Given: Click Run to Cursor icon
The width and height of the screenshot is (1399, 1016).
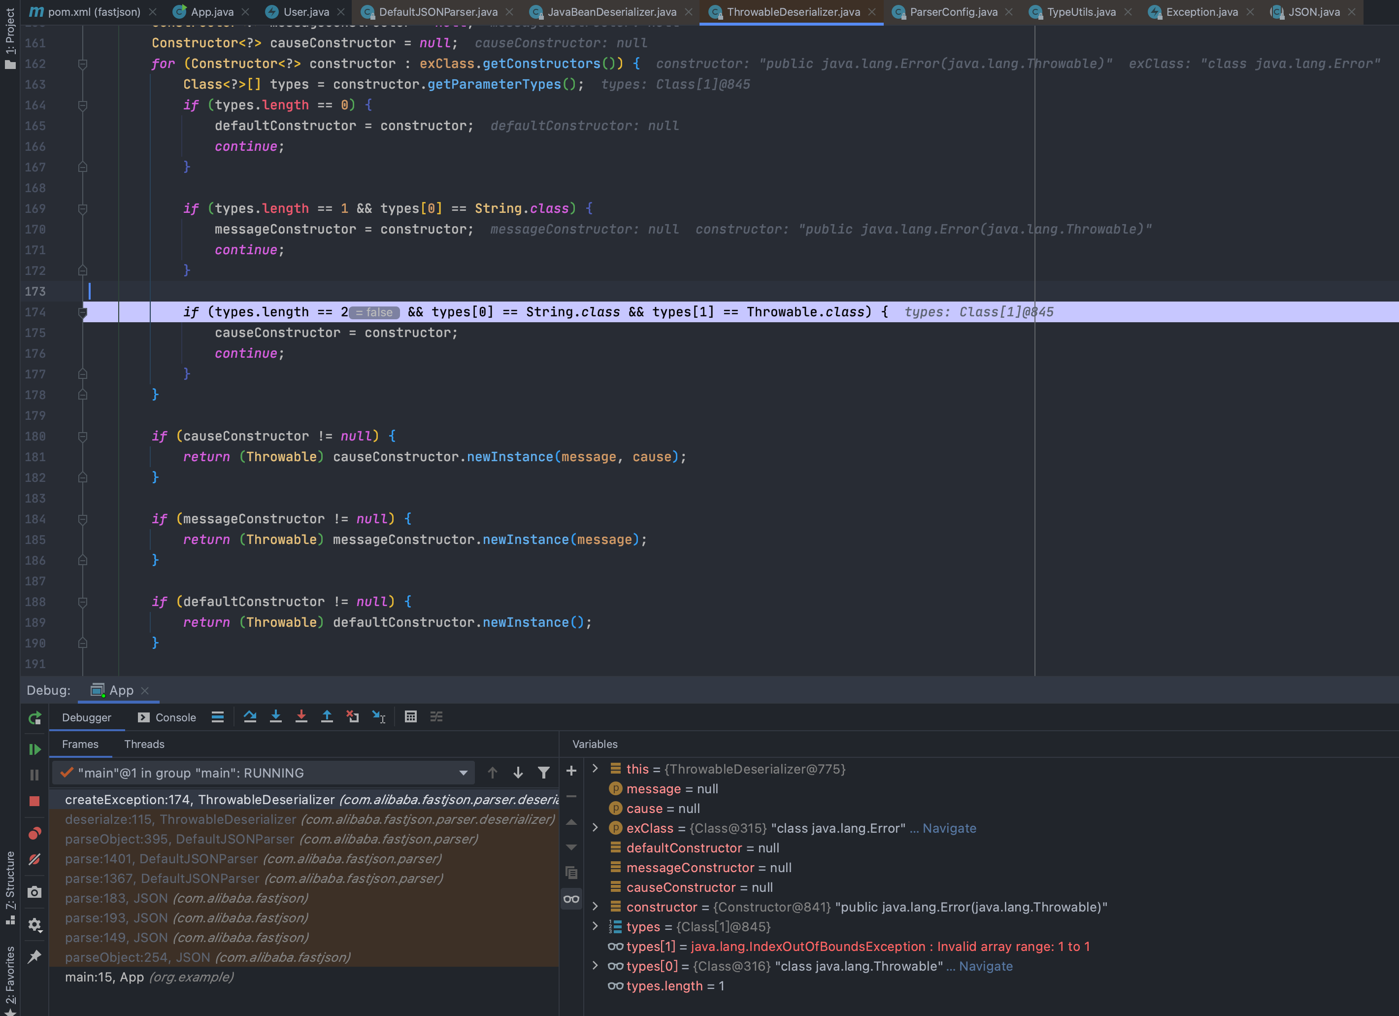Looking at the screenshot, I should click(379, 717).
